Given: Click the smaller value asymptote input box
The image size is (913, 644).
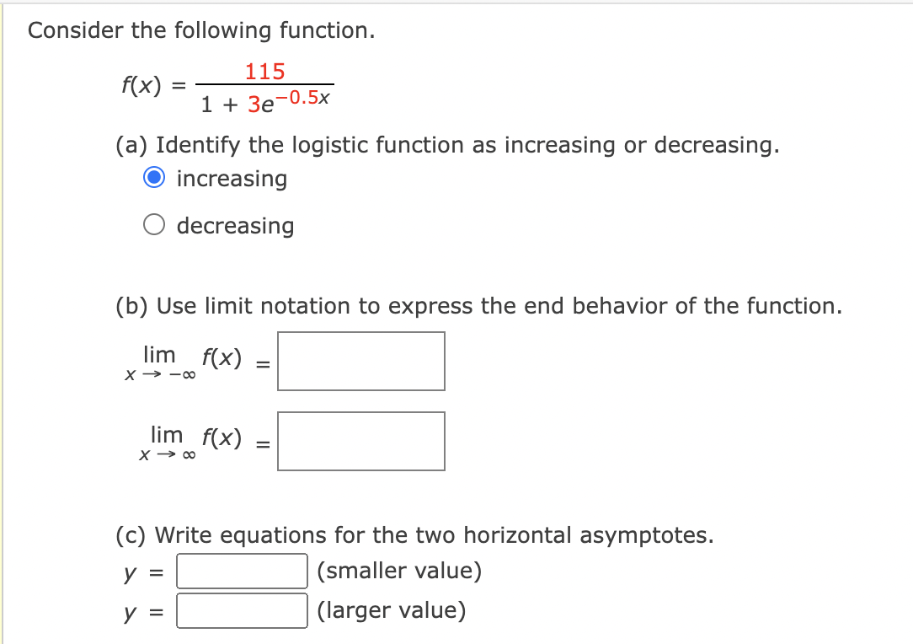Looking at the screenshot, I should (242, 571).
